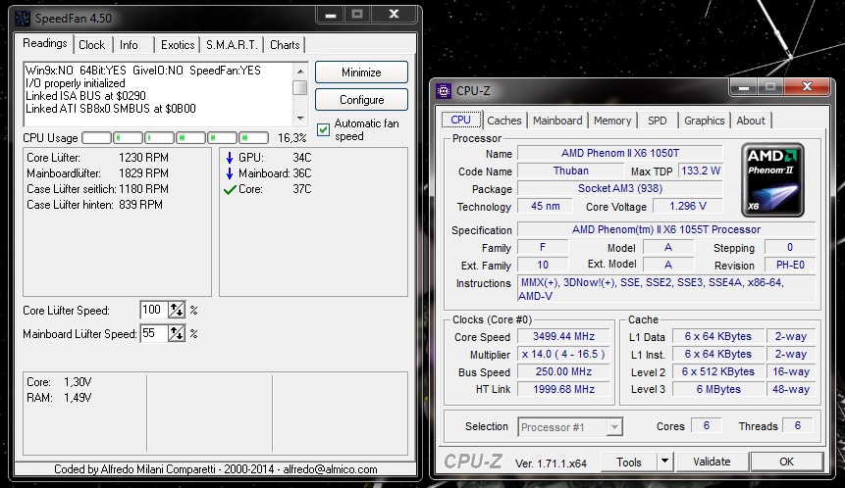Open the Info tab in SpeedFan
Image resolution: width=845 pixels, height=488 pixels.
[x=129, y=45]
